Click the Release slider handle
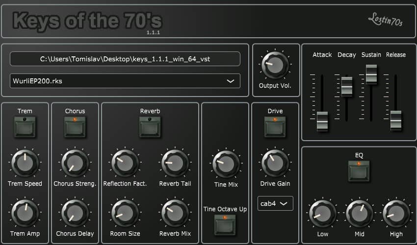Image resolution: width=417 pixels, height=245 pixels. pyautogui.click(x=396, y=121)
